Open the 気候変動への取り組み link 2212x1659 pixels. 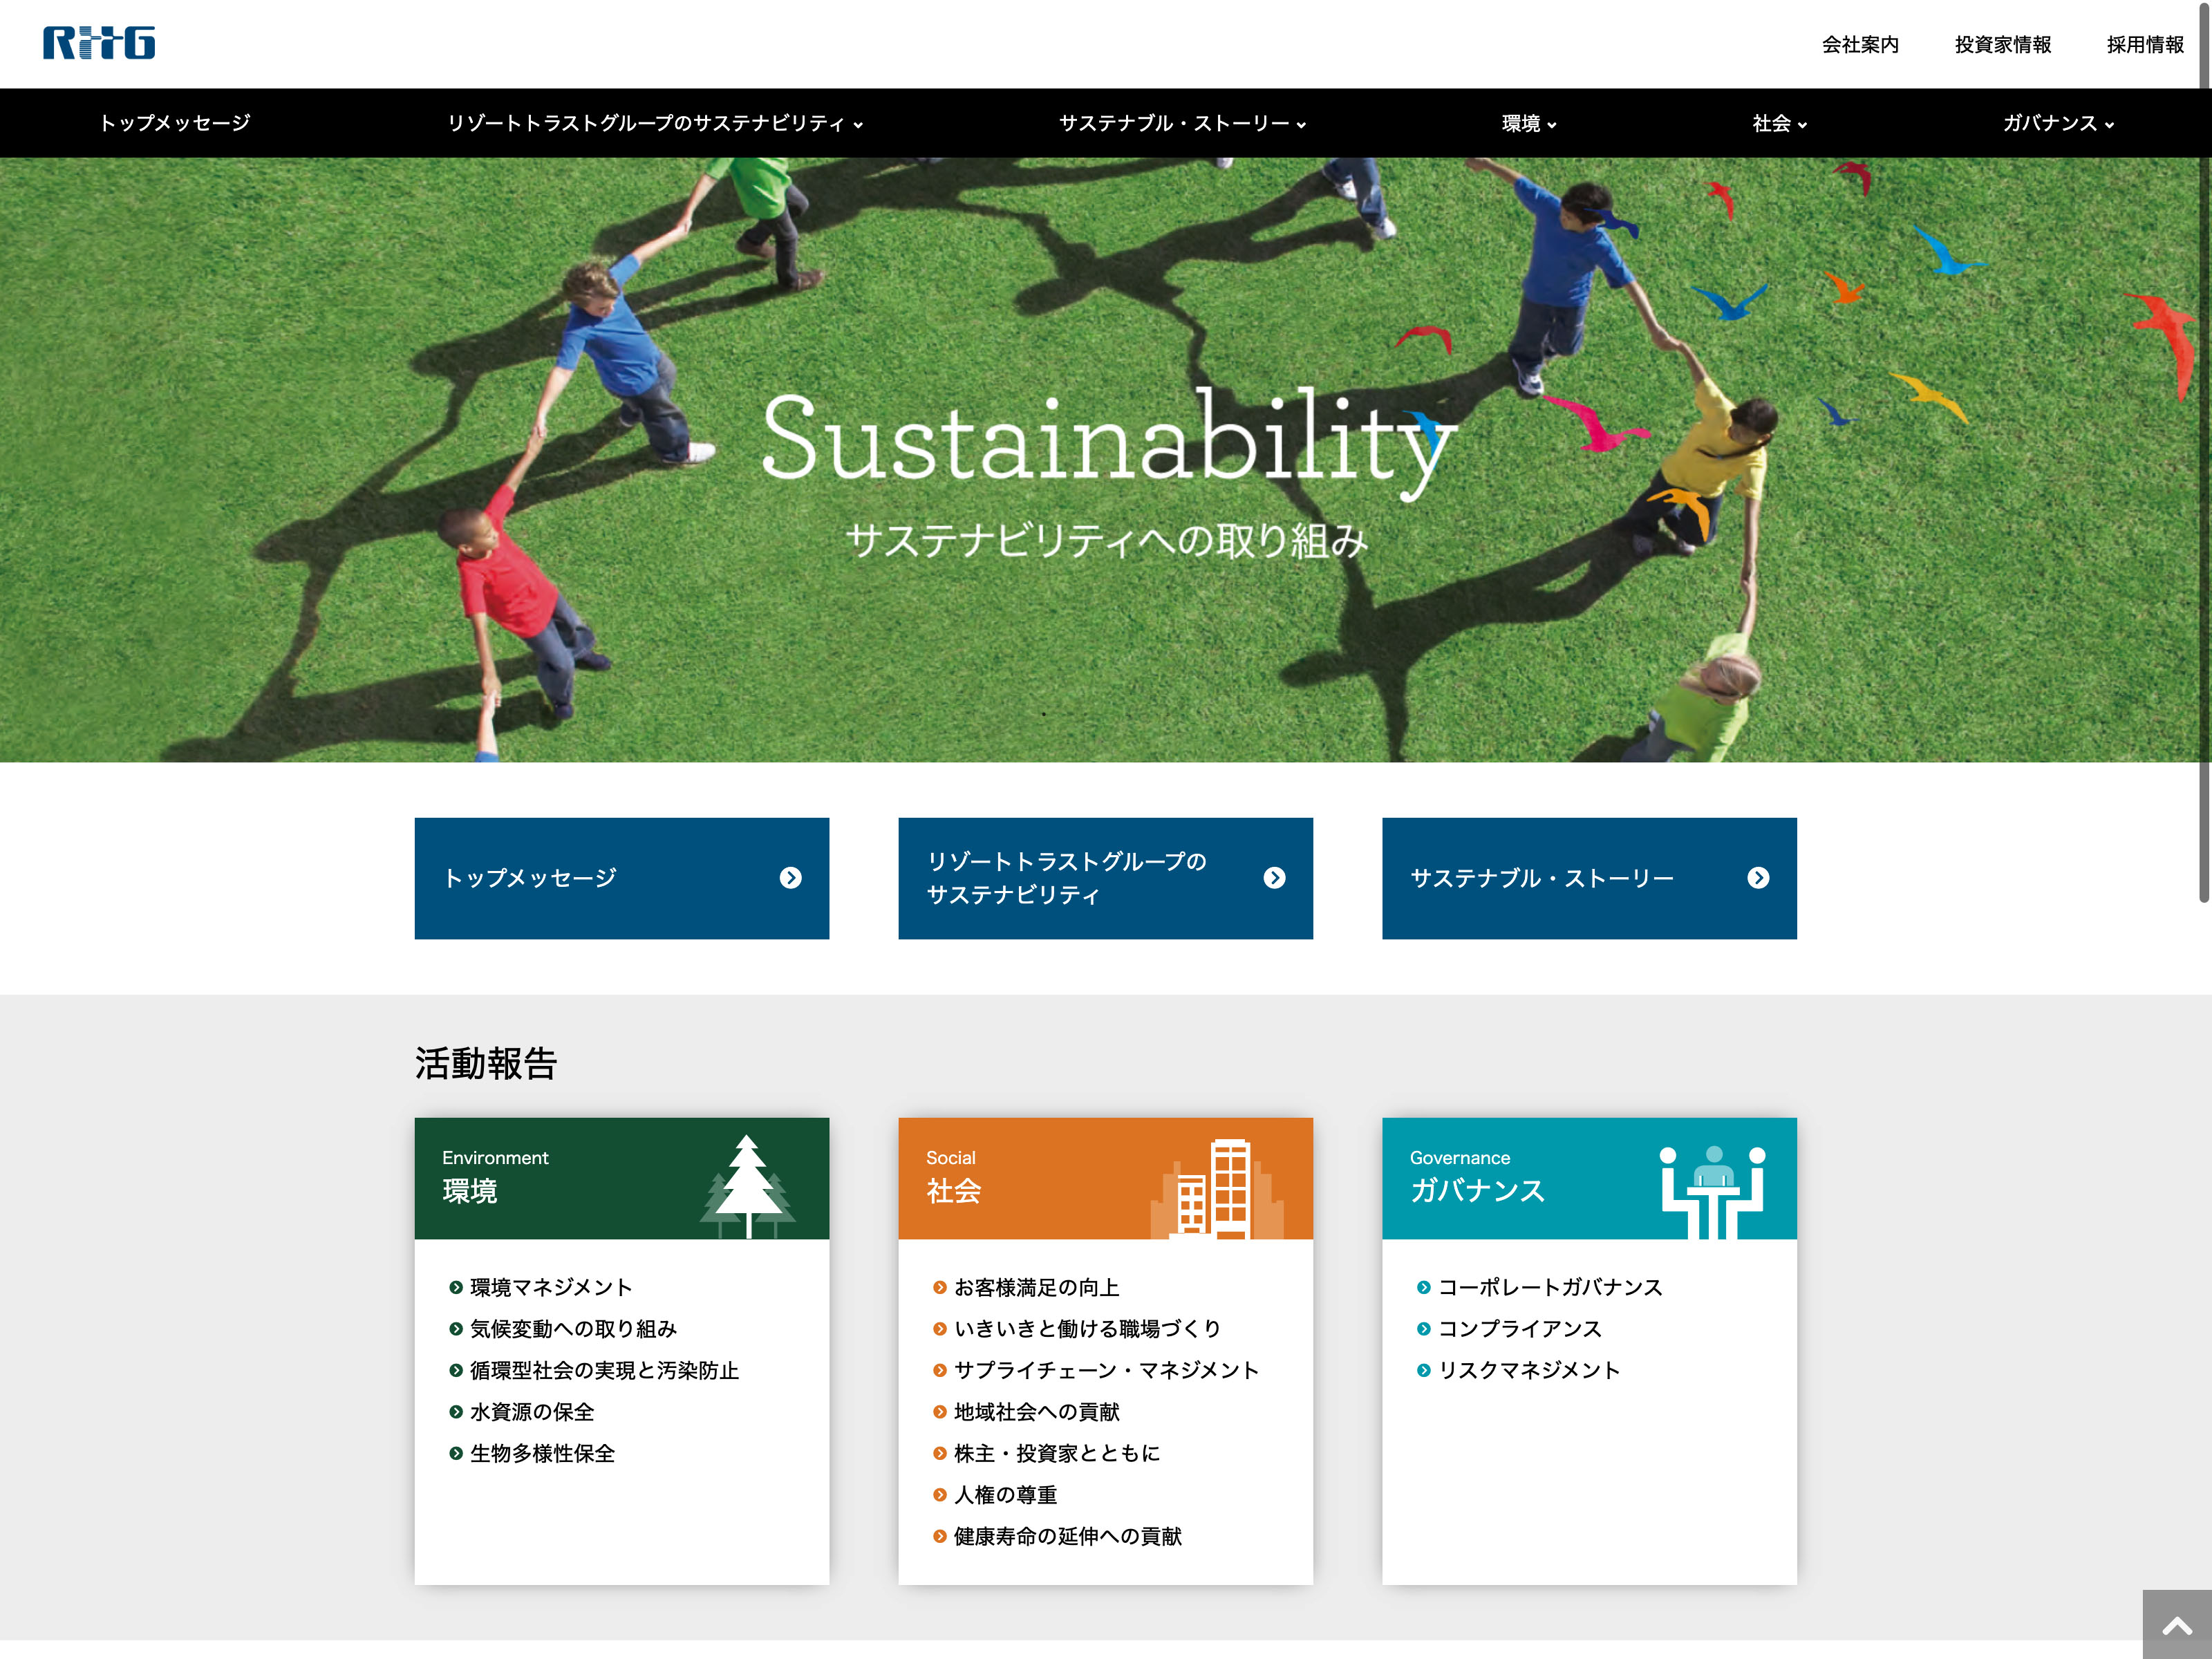tap(573, 1328)
